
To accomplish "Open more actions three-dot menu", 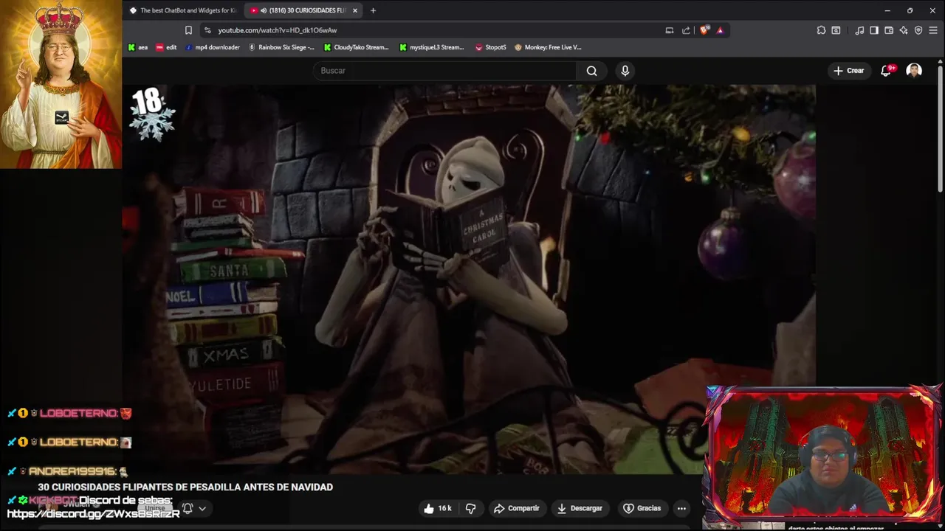I will tap(681, 508).
